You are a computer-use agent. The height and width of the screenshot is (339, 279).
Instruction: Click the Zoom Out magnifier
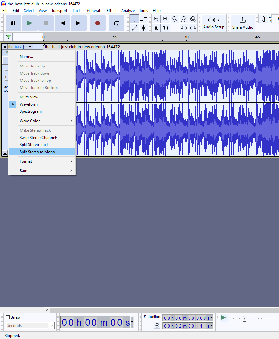pyautogui.click(x=166, y=19)
